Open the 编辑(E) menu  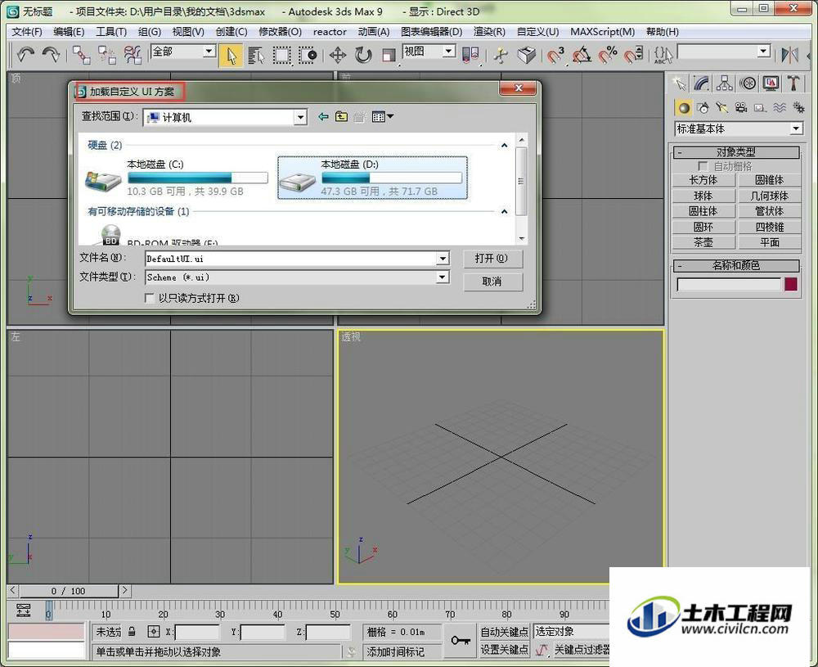[x=69, y=32]
